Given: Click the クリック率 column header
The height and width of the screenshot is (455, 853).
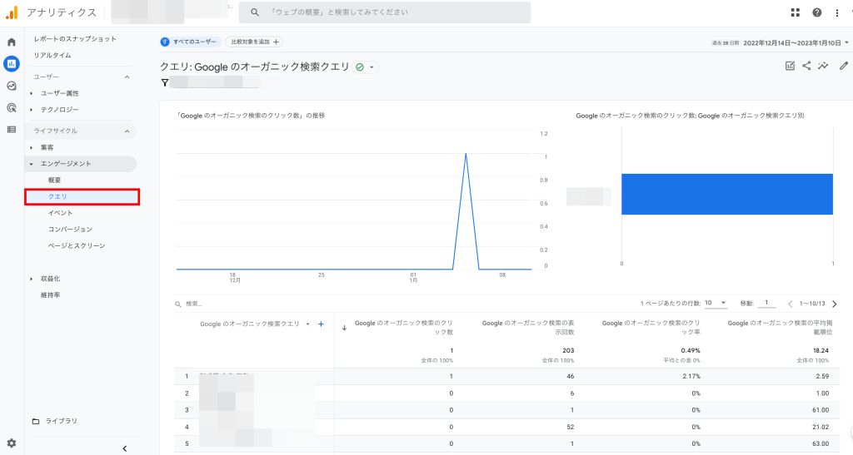Looking at the screenshot, I should click(651, 328).
